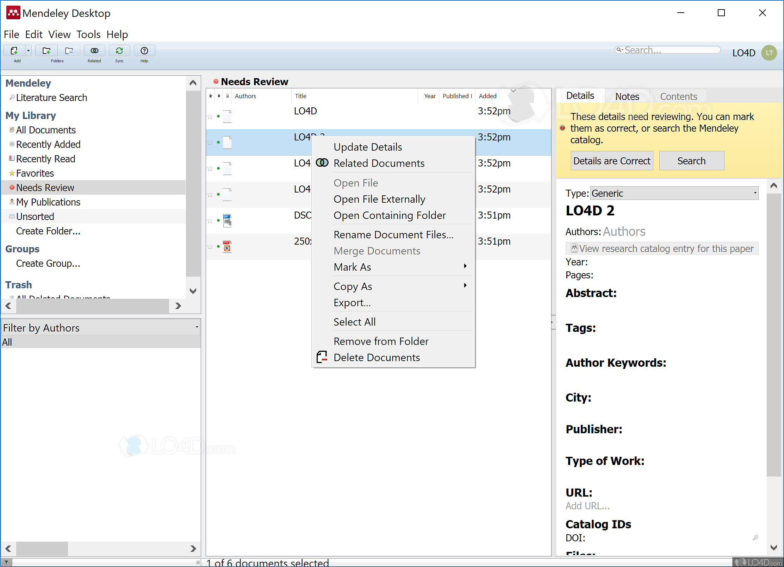Viewport: 784px width, 567px height.
Task: Toggle read status dot on DSC row
Action: [218, 220]
